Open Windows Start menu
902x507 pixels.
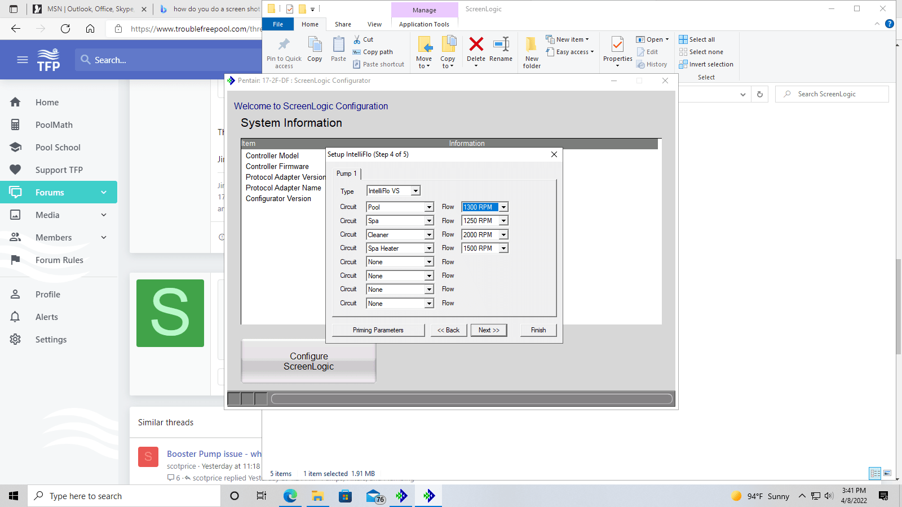[x=14, y=496]
